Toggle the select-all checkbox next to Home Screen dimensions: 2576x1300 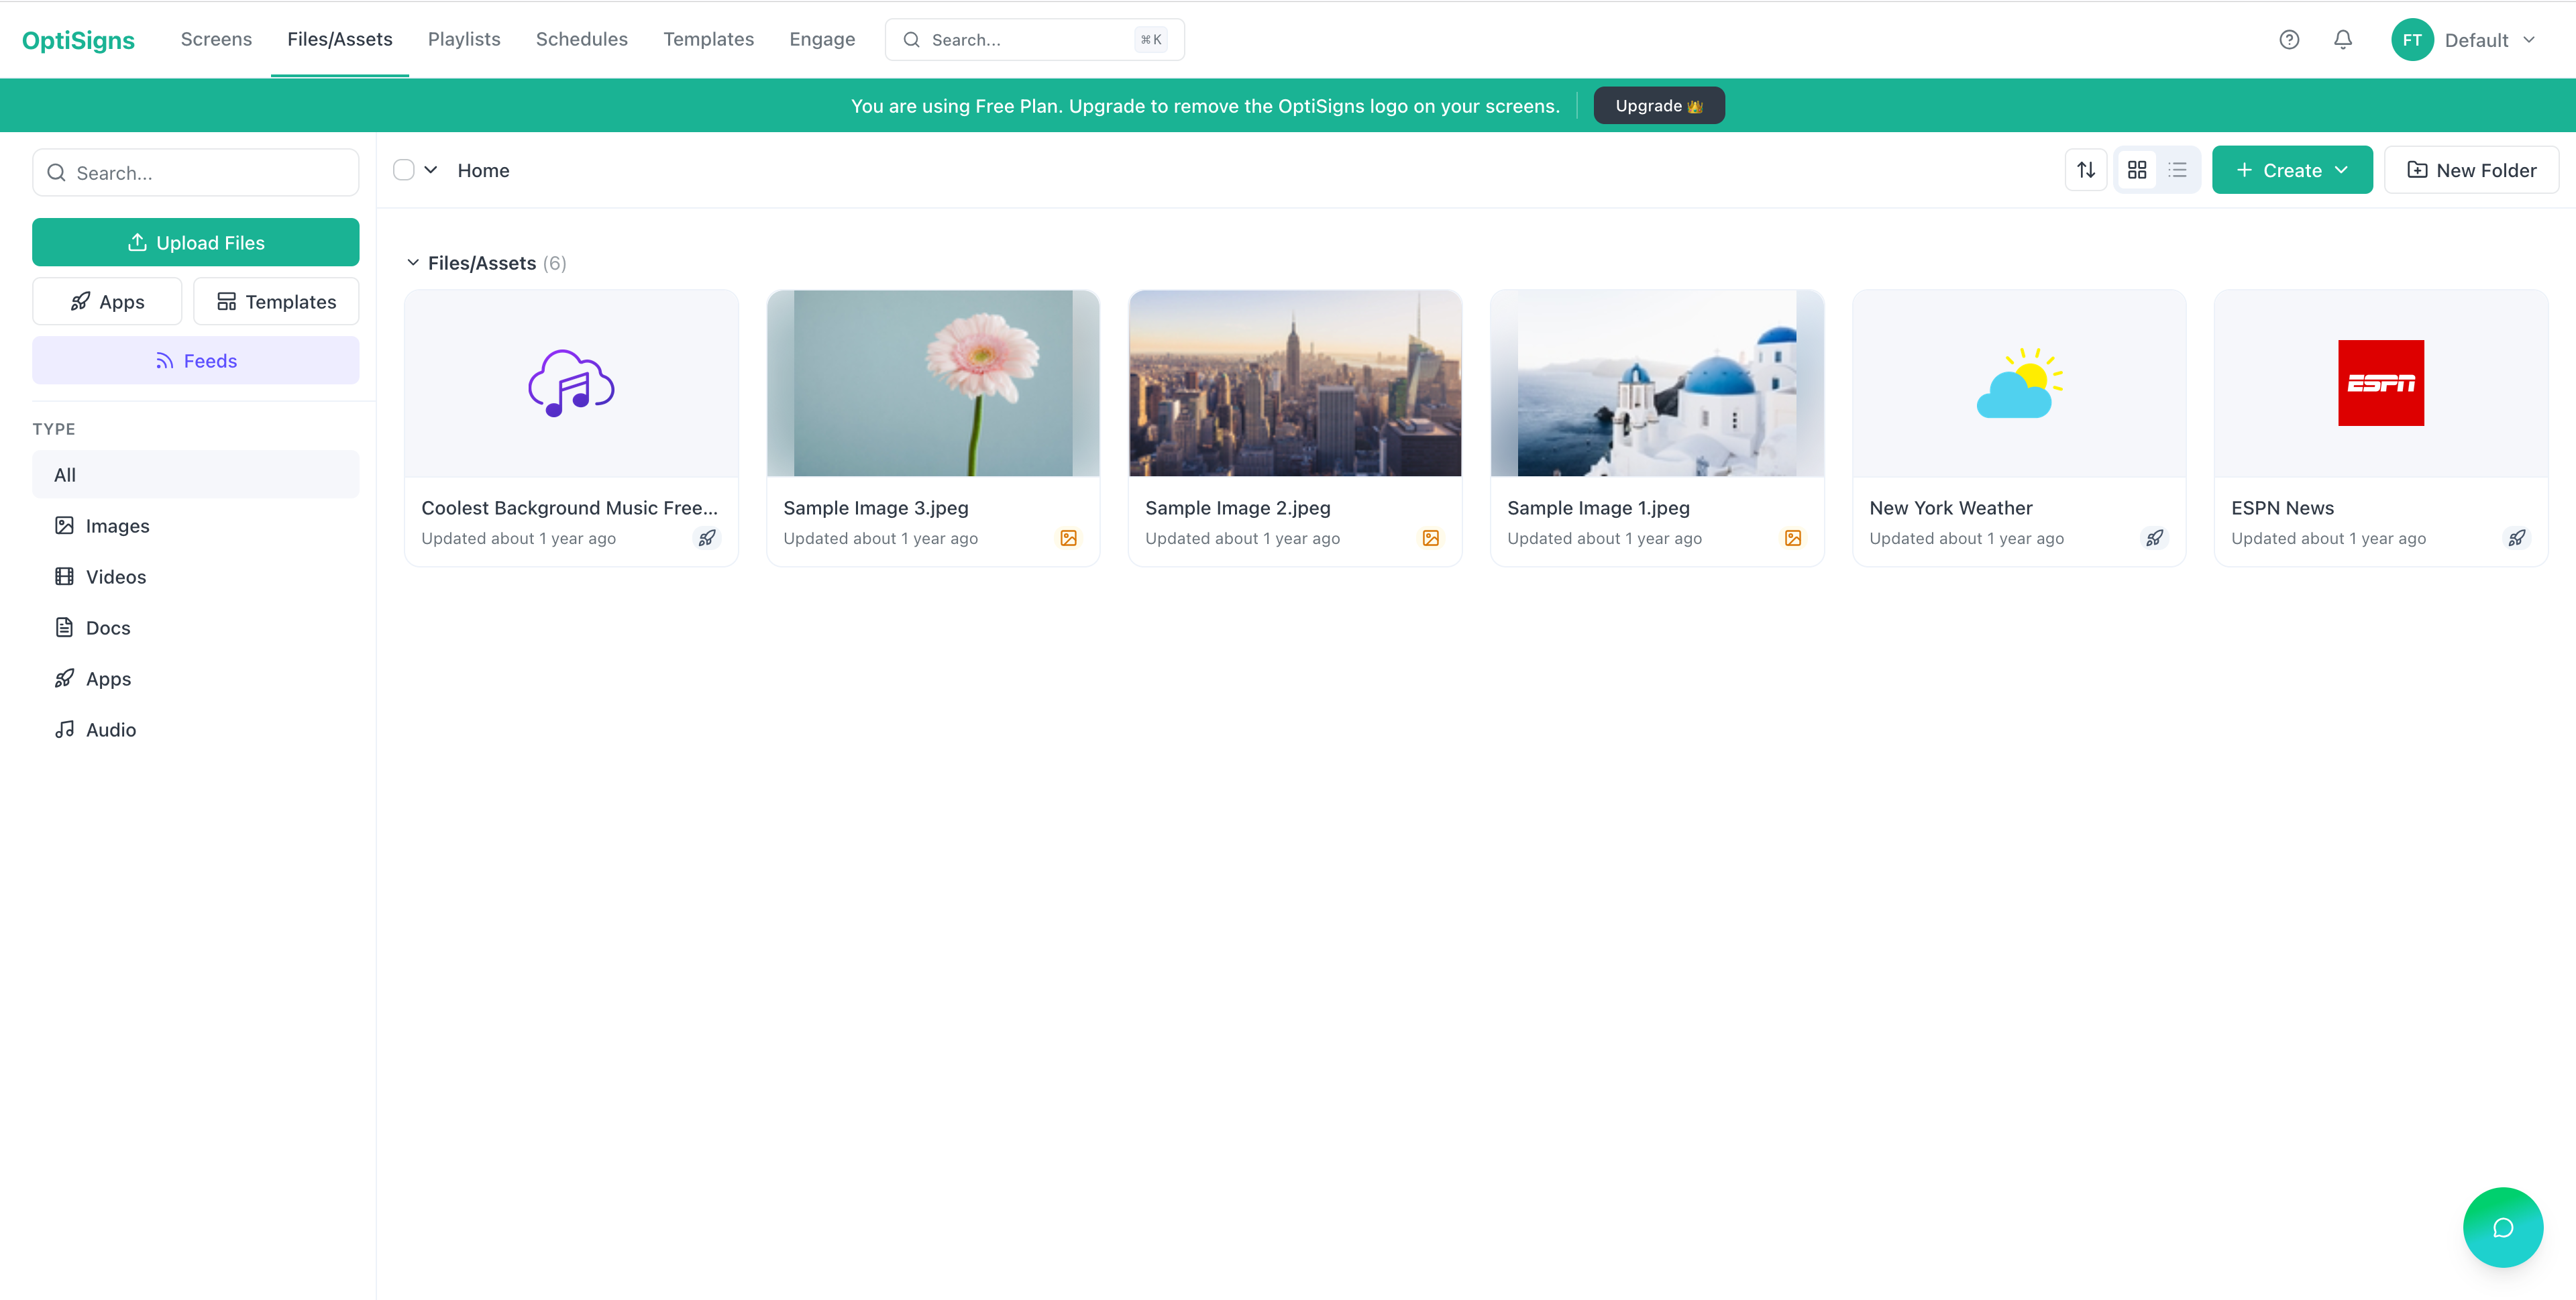click(x=403, y=169)
